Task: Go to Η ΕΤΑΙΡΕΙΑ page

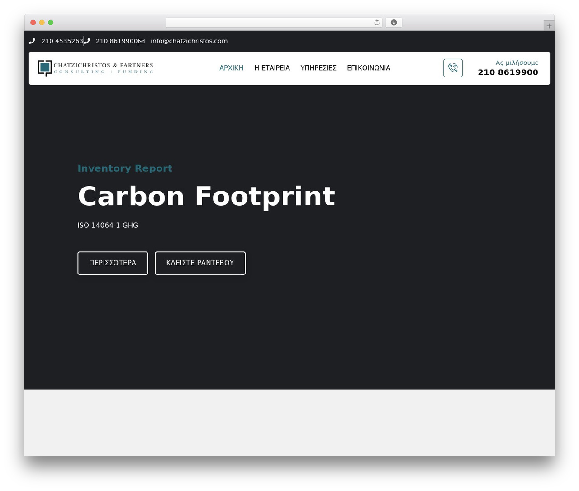Action: pyautogui.click(x=272, y=68)
